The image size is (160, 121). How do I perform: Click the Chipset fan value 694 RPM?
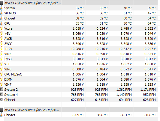tap(125, 100)
